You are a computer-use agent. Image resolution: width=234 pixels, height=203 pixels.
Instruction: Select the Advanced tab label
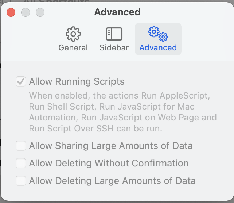[x=158, y=47]
